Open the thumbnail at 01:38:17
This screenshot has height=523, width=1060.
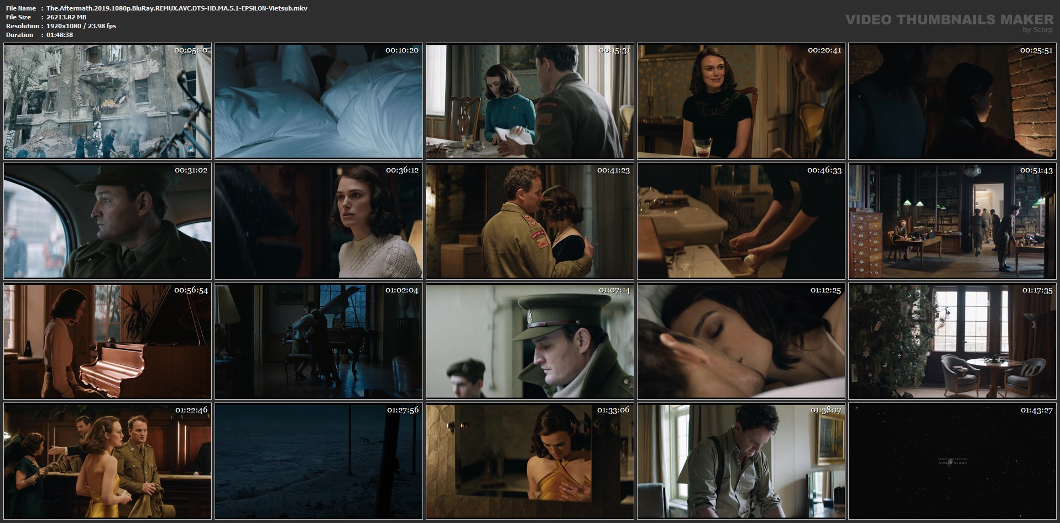pyautogui.click(x=741, y=461)
